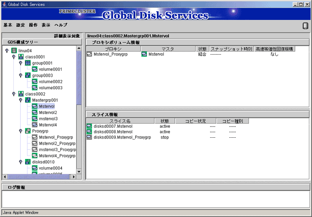Open the 設定 menu
Viewport: 312px width, 217px height.
tap(20, 25)
